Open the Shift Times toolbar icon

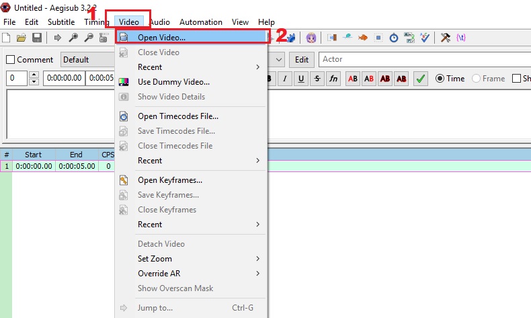[331, 37]
